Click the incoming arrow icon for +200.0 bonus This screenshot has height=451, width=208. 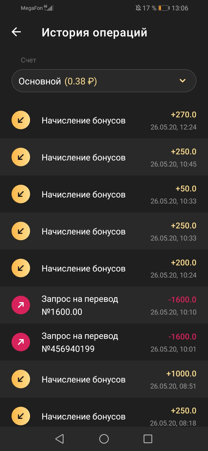point(21,268)
